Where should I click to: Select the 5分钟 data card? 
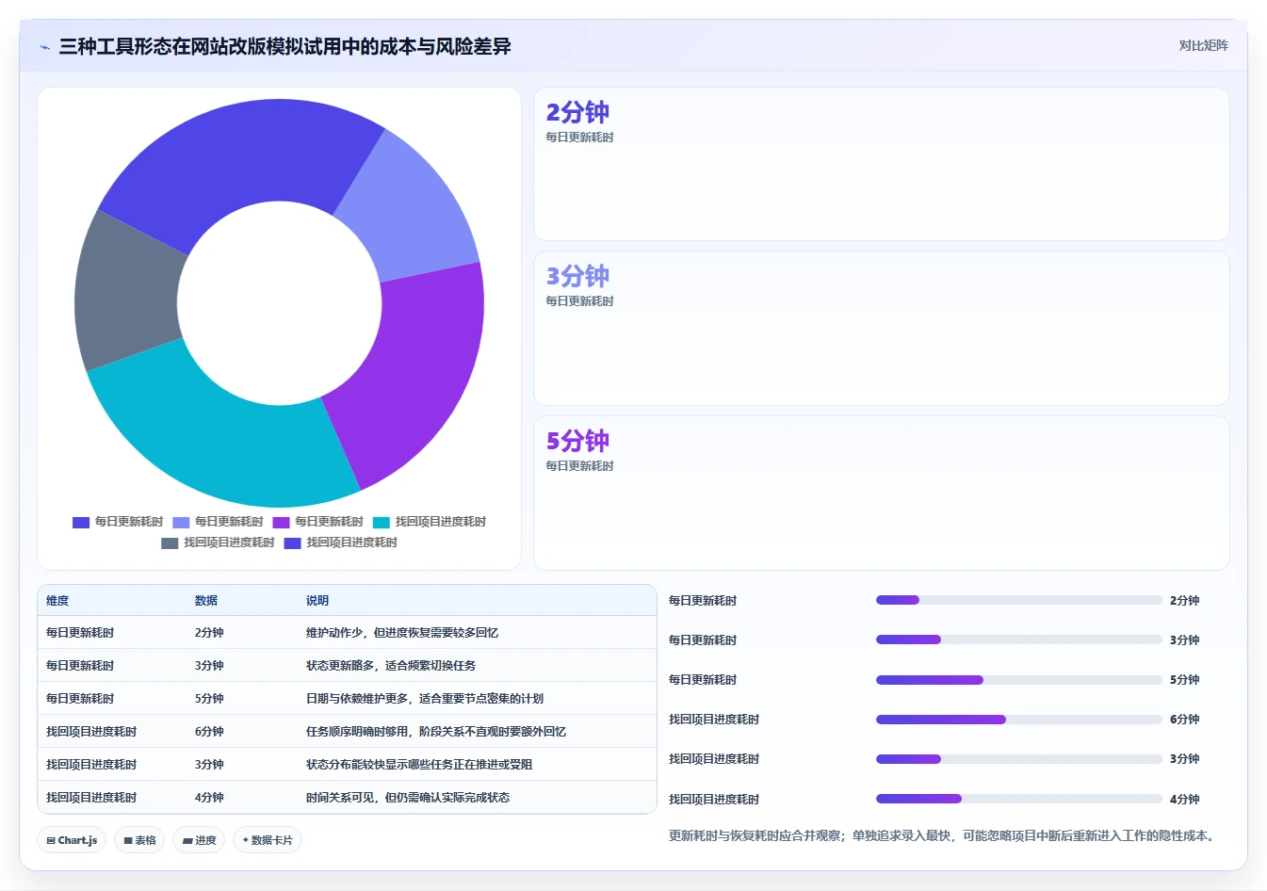point(881,493)
